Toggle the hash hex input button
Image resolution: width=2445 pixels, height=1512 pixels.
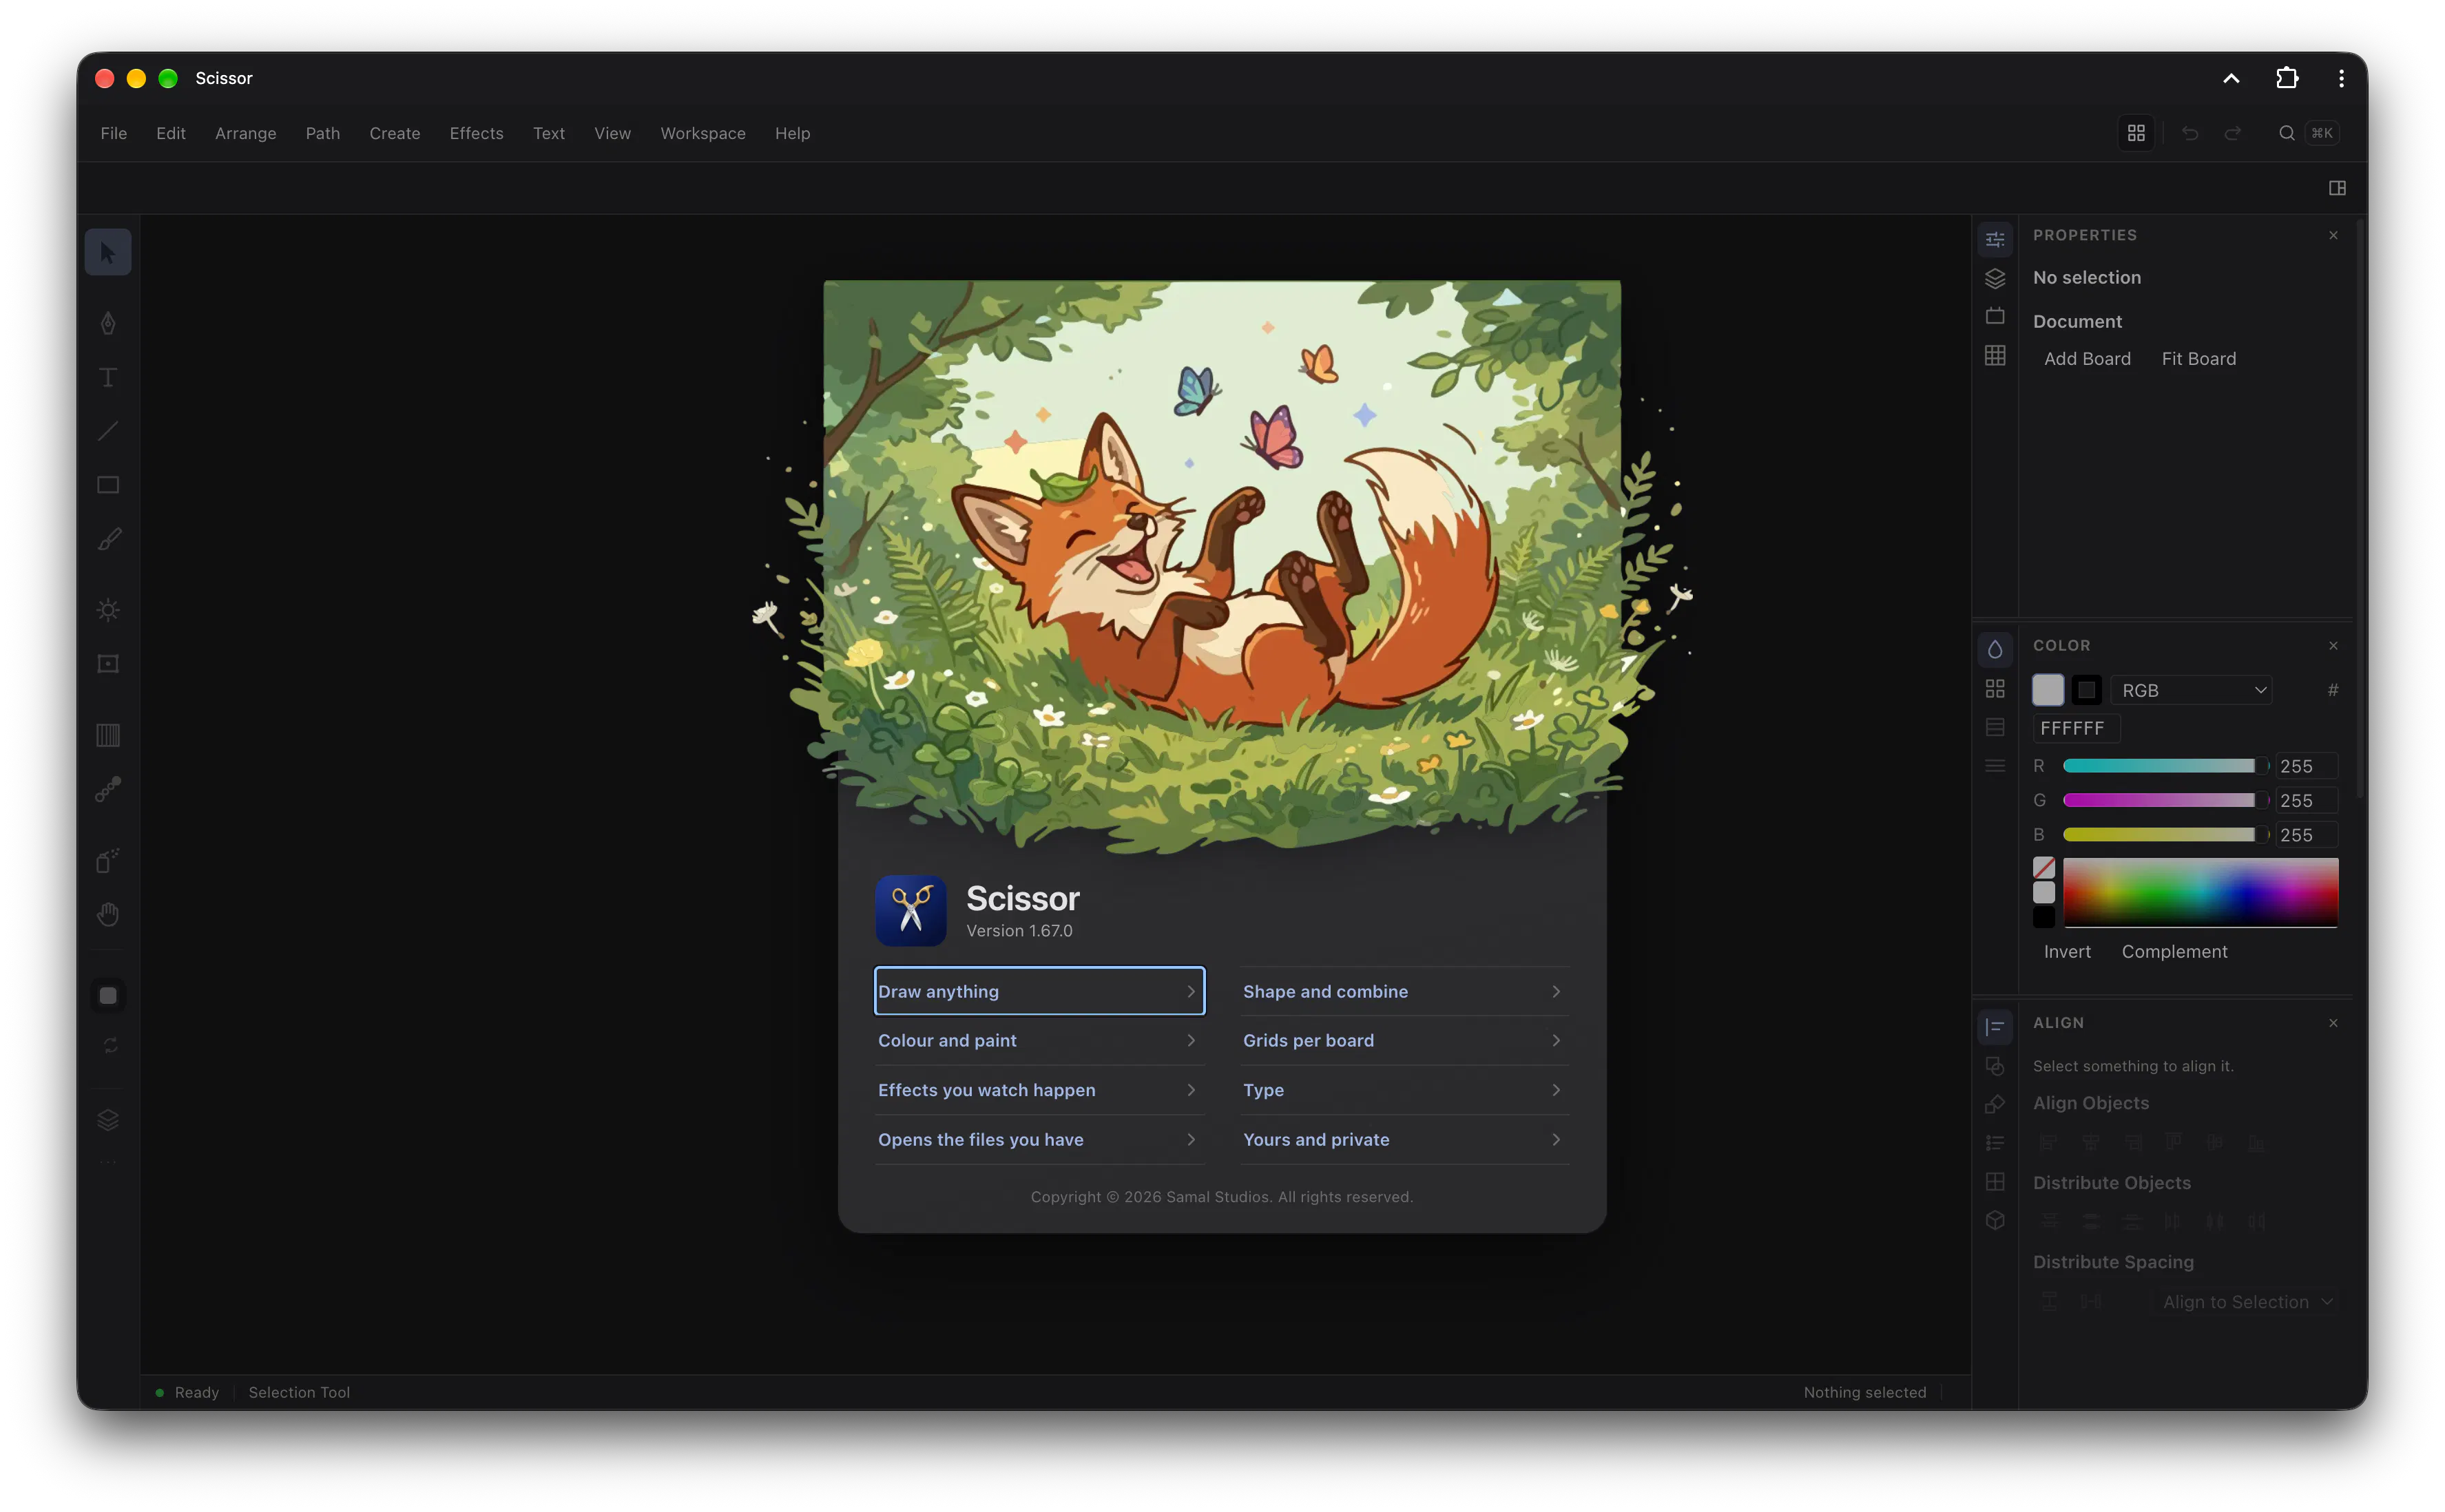[x=2332, y=690]
